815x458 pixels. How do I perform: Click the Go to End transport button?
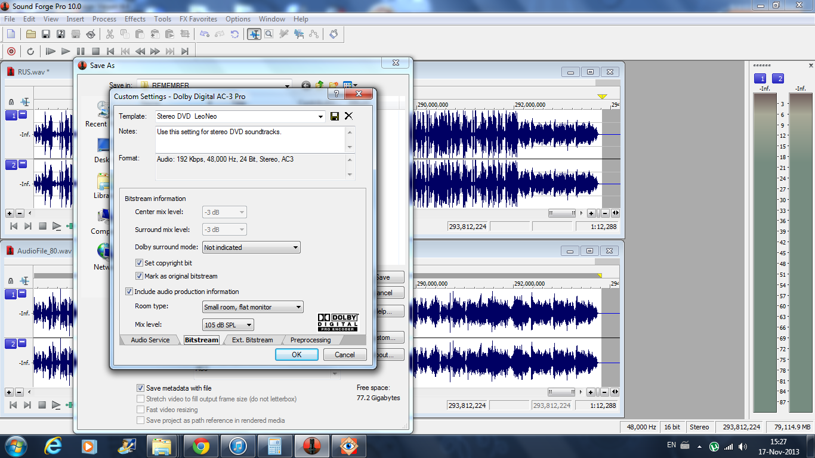[x=185, y=51]
